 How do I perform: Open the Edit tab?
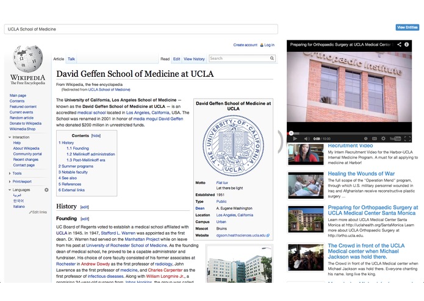[x=176, y=59]
